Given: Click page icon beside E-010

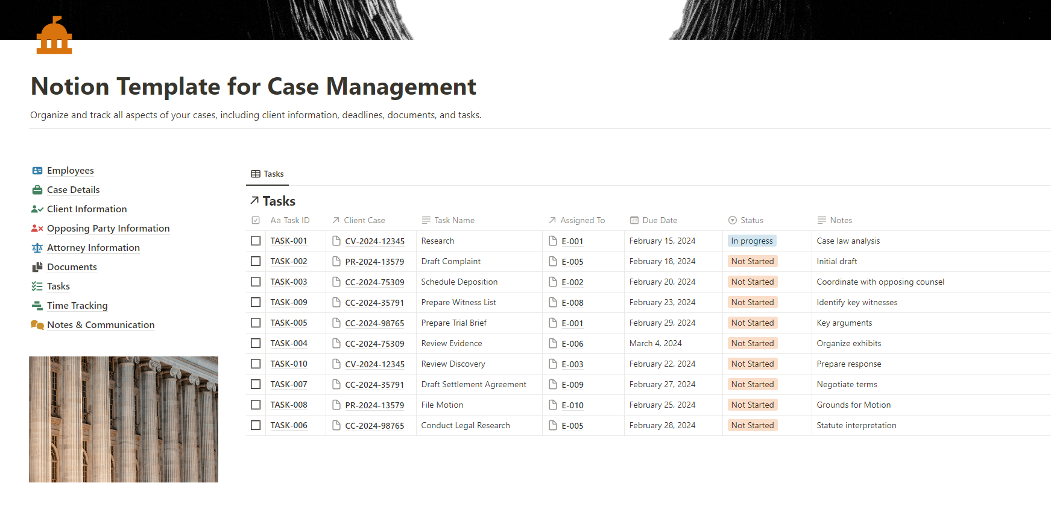Looking at the screenshot, I should 553,405.
